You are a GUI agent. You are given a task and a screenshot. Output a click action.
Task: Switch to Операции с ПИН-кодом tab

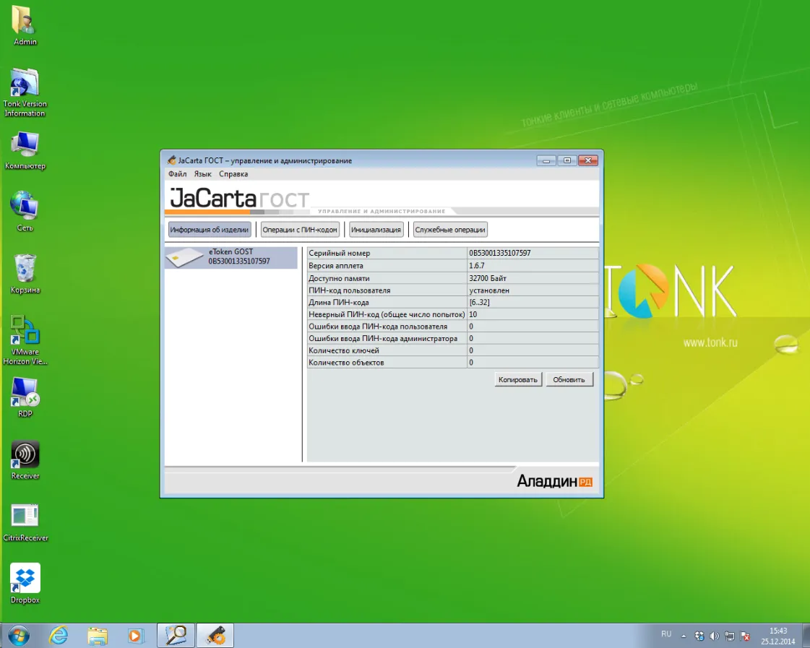[x=300, y=230]
